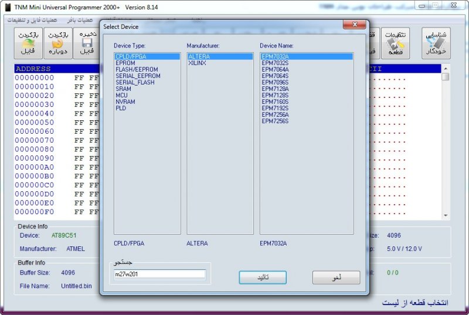Click the ADDRESS column header
This screenshot has width=469, height=315.
pyautogui.click(x=33, y=69)
